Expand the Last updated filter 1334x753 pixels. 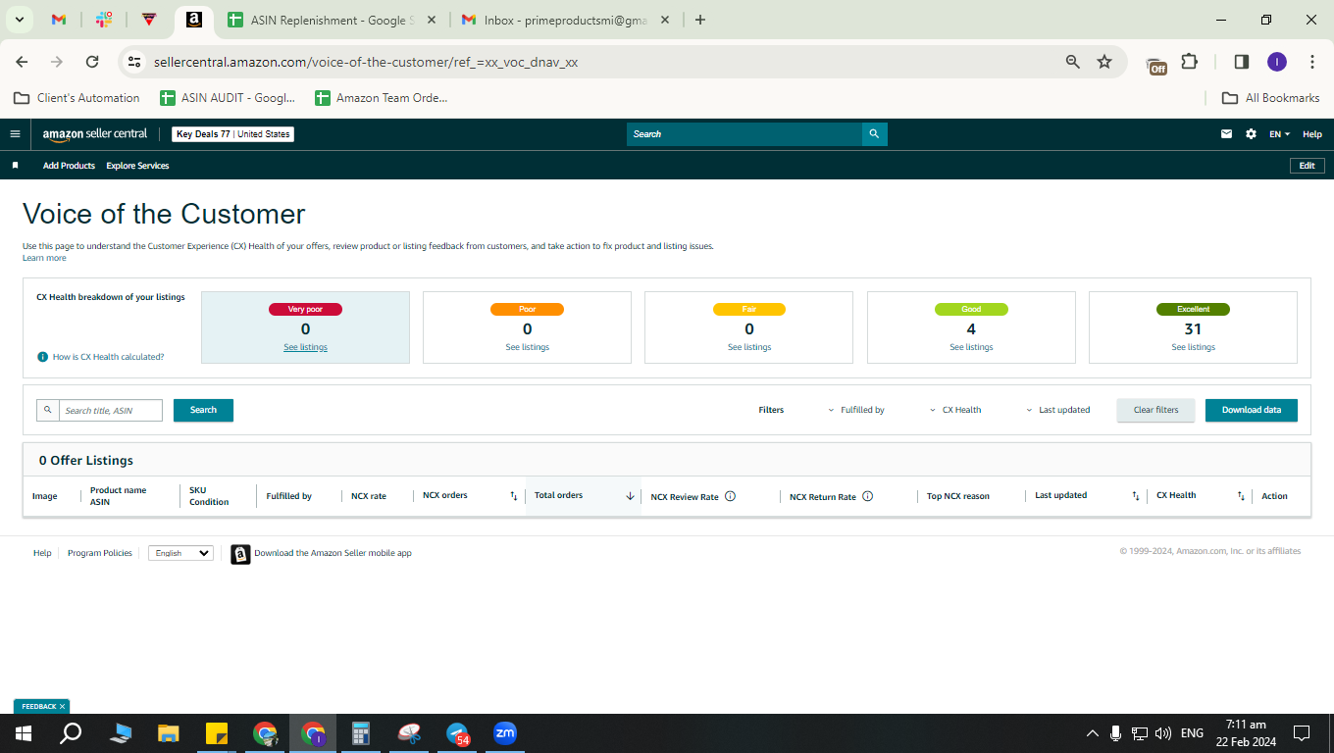click(x=1057, y=410)
